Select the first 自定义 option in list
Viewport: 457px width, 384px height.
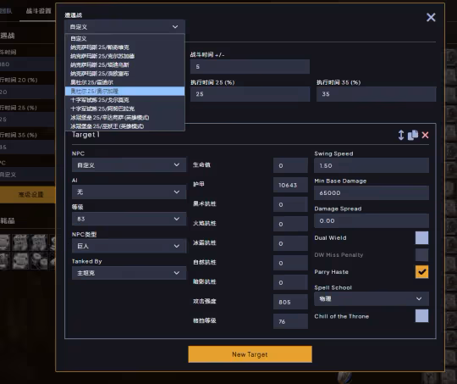coord(124,38)
